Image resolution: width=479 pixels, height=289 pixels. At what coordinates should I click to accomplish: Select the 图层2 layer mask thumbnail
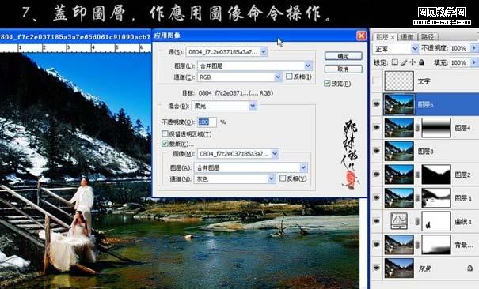[x=436, y=175]
